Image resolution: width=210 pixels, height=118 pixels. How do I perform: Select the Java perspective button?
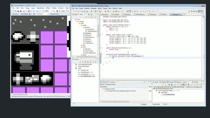coord(200,11)
